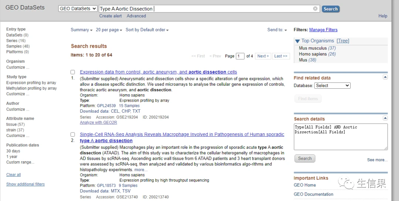Go to Next page of results
Viewport: 399px width, 201px height.
coord(263,56)
